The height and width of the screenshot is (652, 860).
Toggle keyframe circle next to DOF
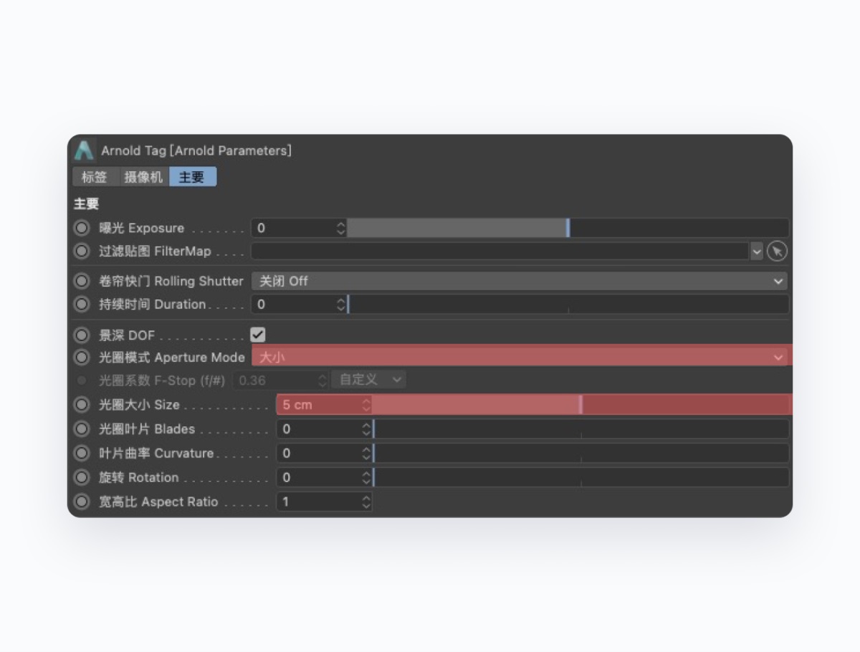click(x=82, y=335)
